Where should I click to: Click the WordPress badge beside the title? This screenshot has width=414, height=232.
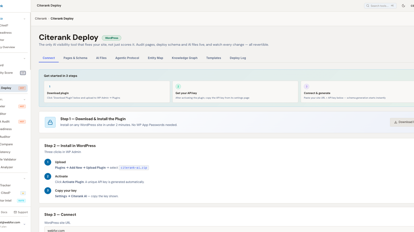pos(111,38)
